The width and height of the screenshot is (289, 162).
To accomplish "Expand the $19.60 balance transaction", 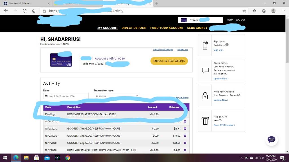I will click(185, 136).
